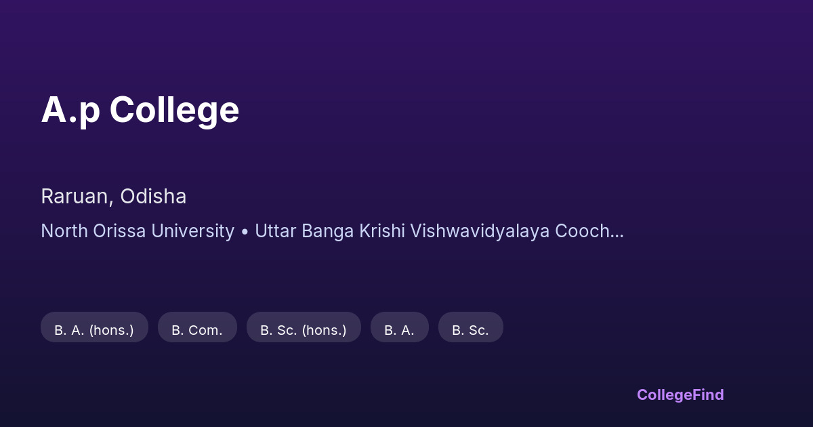Viewport: 813px width, 427px height.
Task: Open the North Orissa University affiliation
Action: pos(138,231)
